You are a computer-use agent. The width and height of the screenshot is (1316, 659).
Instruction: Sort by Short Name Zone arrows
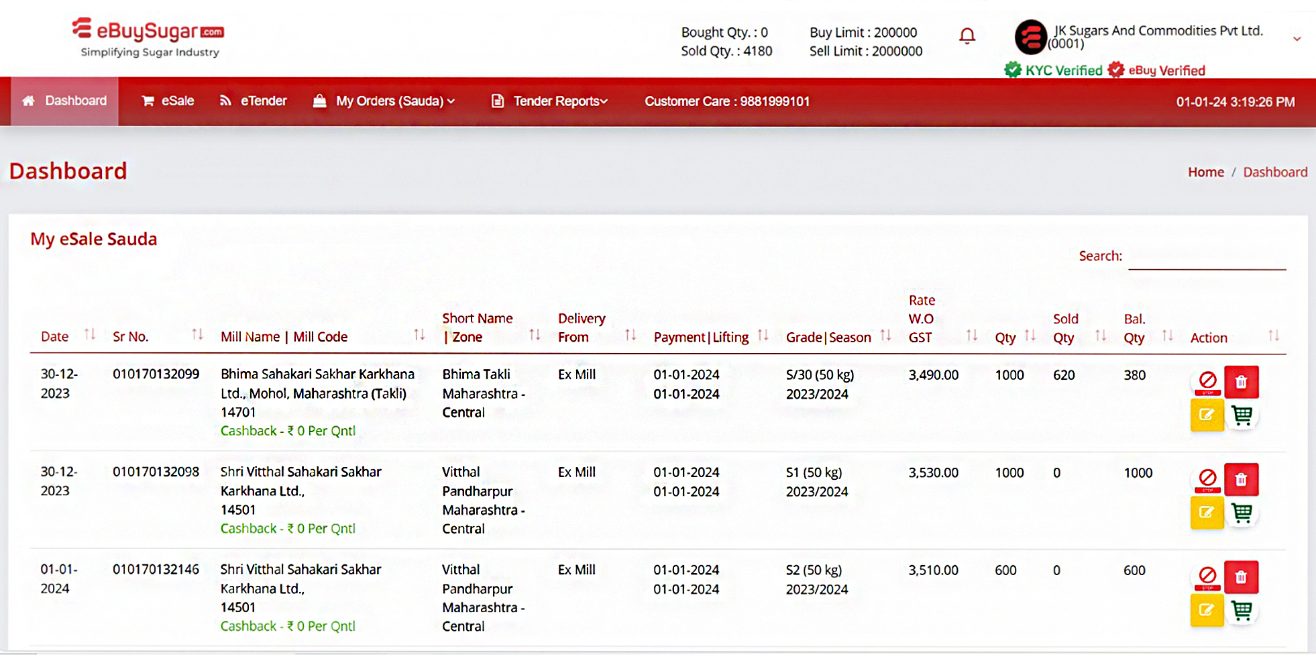click(x=535, y=334)
